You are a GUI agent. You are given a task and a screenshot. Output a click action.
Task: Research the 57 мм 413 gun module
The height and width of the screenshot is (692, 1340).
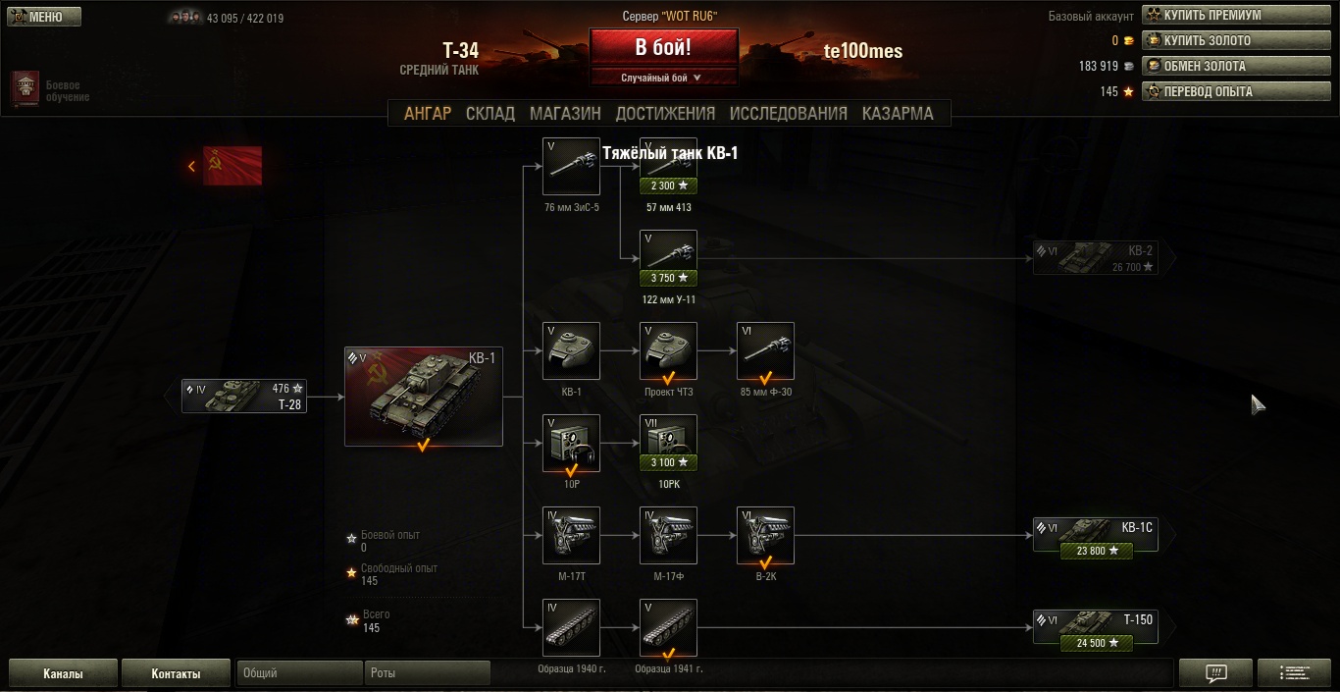pos(668,166)
